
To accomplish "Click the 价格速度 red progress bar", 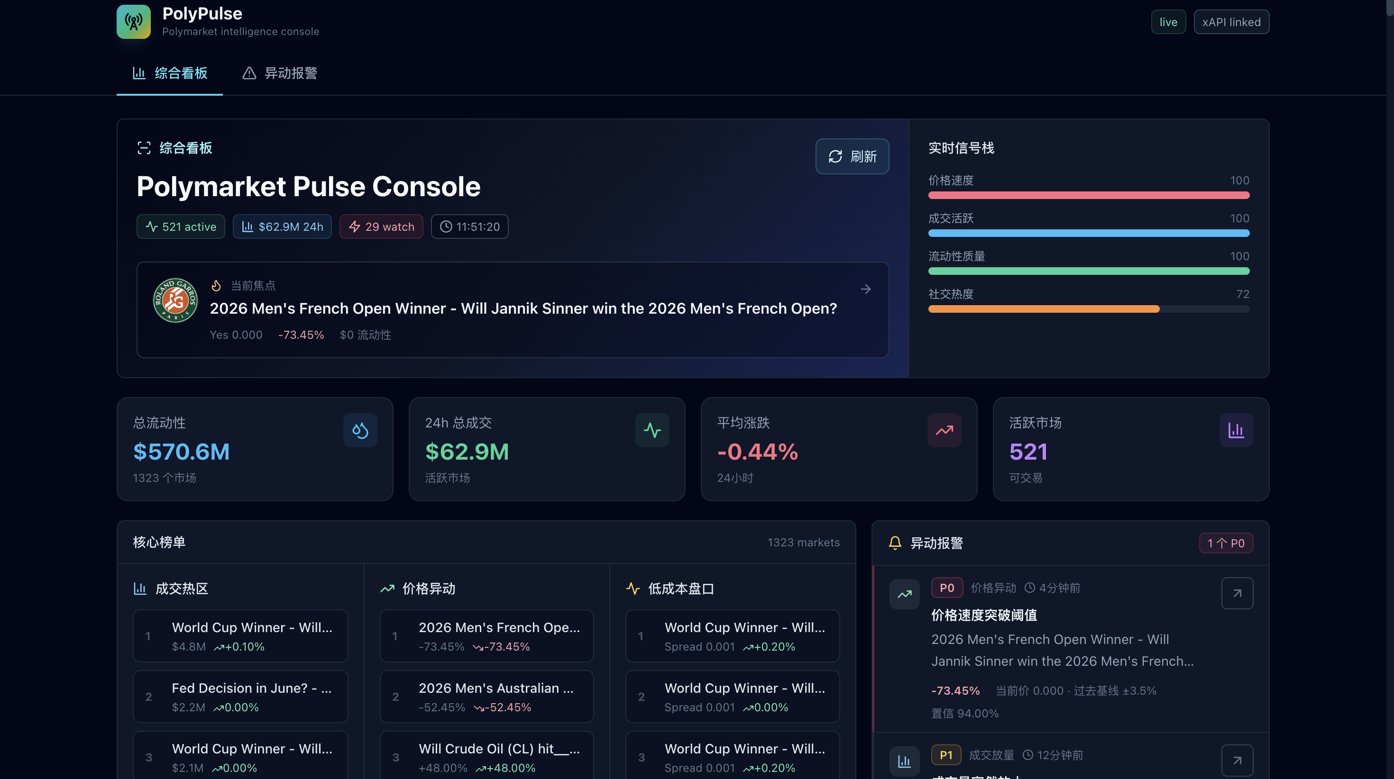I will tap(1089, 195).
